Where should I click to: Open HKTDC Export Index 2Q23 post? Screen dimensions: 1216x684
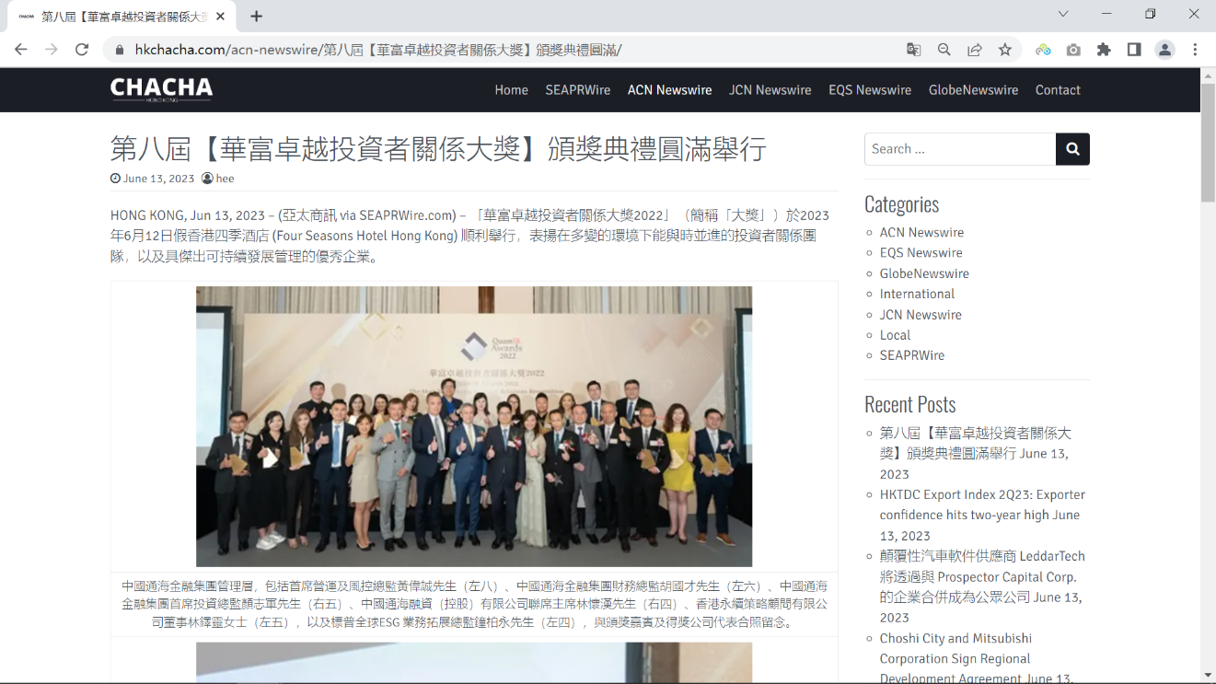point(982,504)
